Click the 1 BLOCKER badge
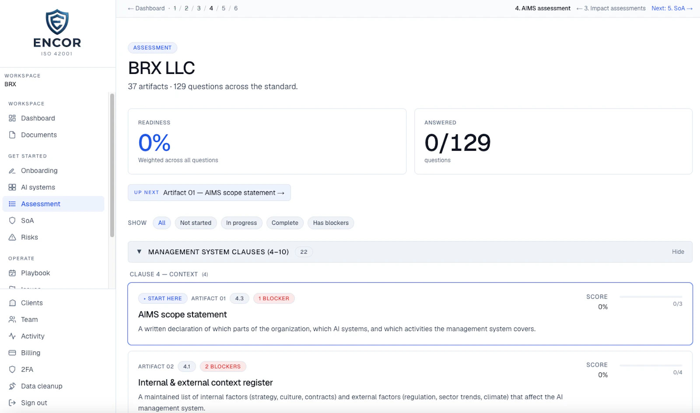This screenshot has width=700, height=413. coord(274,298)
